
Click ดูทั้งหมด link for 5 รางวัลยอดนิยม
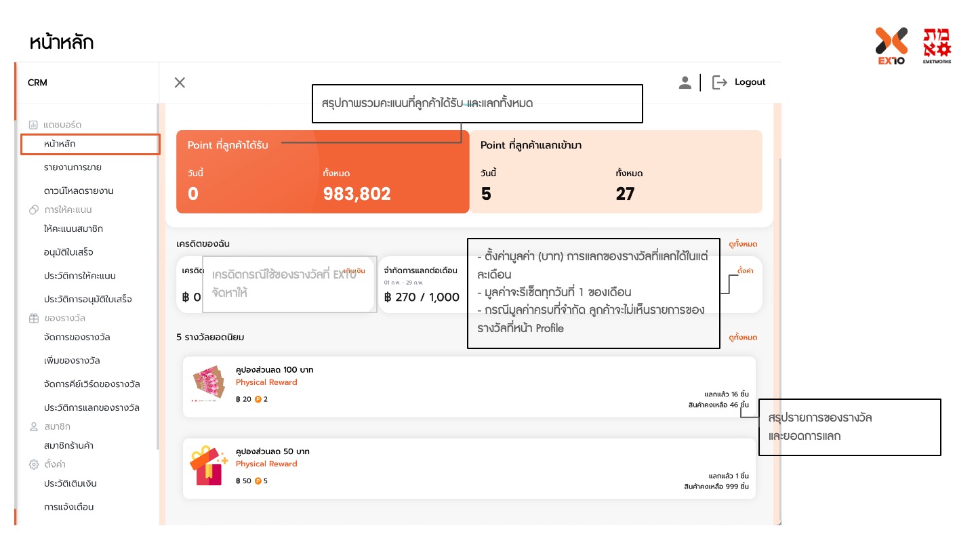pyautogui.click(x=743, y=338)
